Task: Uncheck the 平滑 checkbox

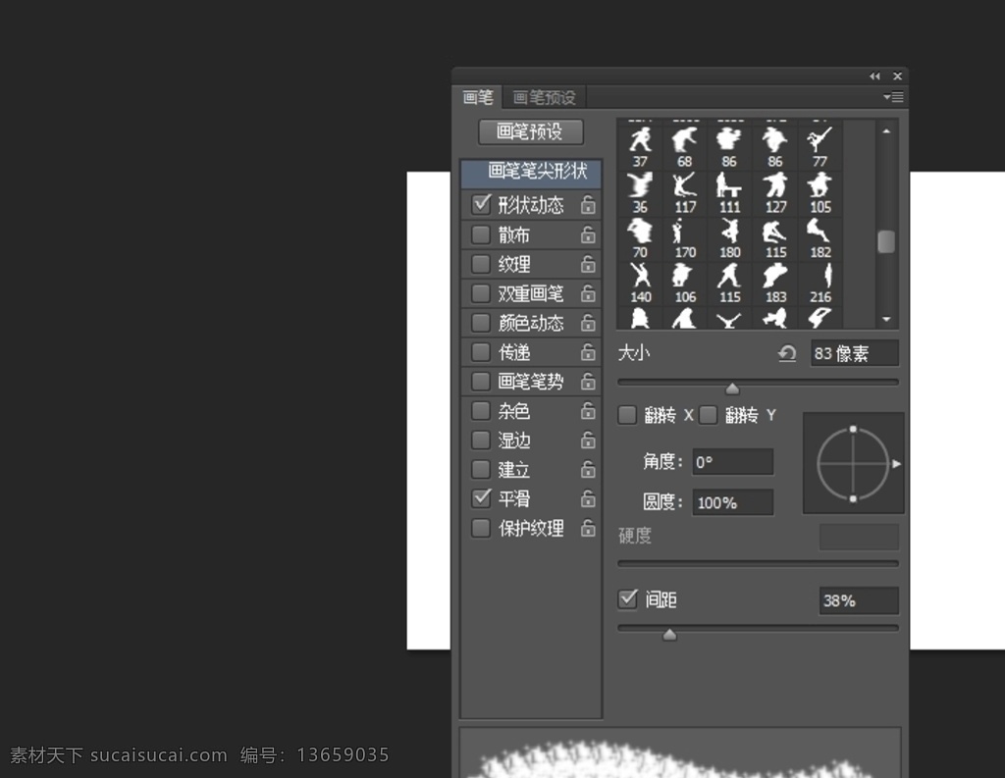Action: click(481, 499)
